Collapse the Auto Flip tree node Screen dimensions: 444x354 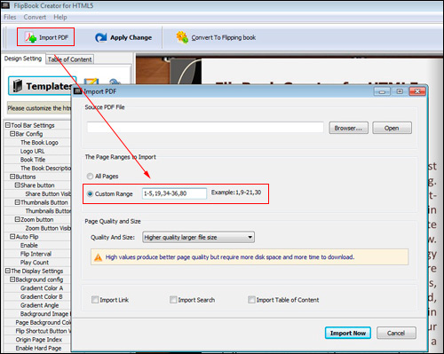(x=12, y=237)
